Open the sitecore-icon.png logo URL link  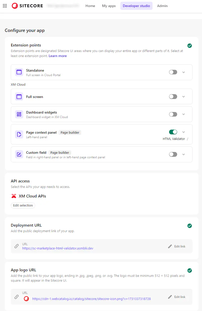click(x=91, y=299)
